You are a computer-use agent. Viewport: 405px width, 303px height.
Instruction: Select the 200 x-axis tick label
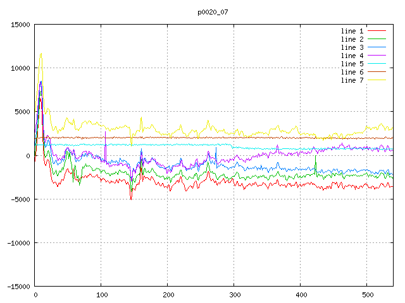168,295
